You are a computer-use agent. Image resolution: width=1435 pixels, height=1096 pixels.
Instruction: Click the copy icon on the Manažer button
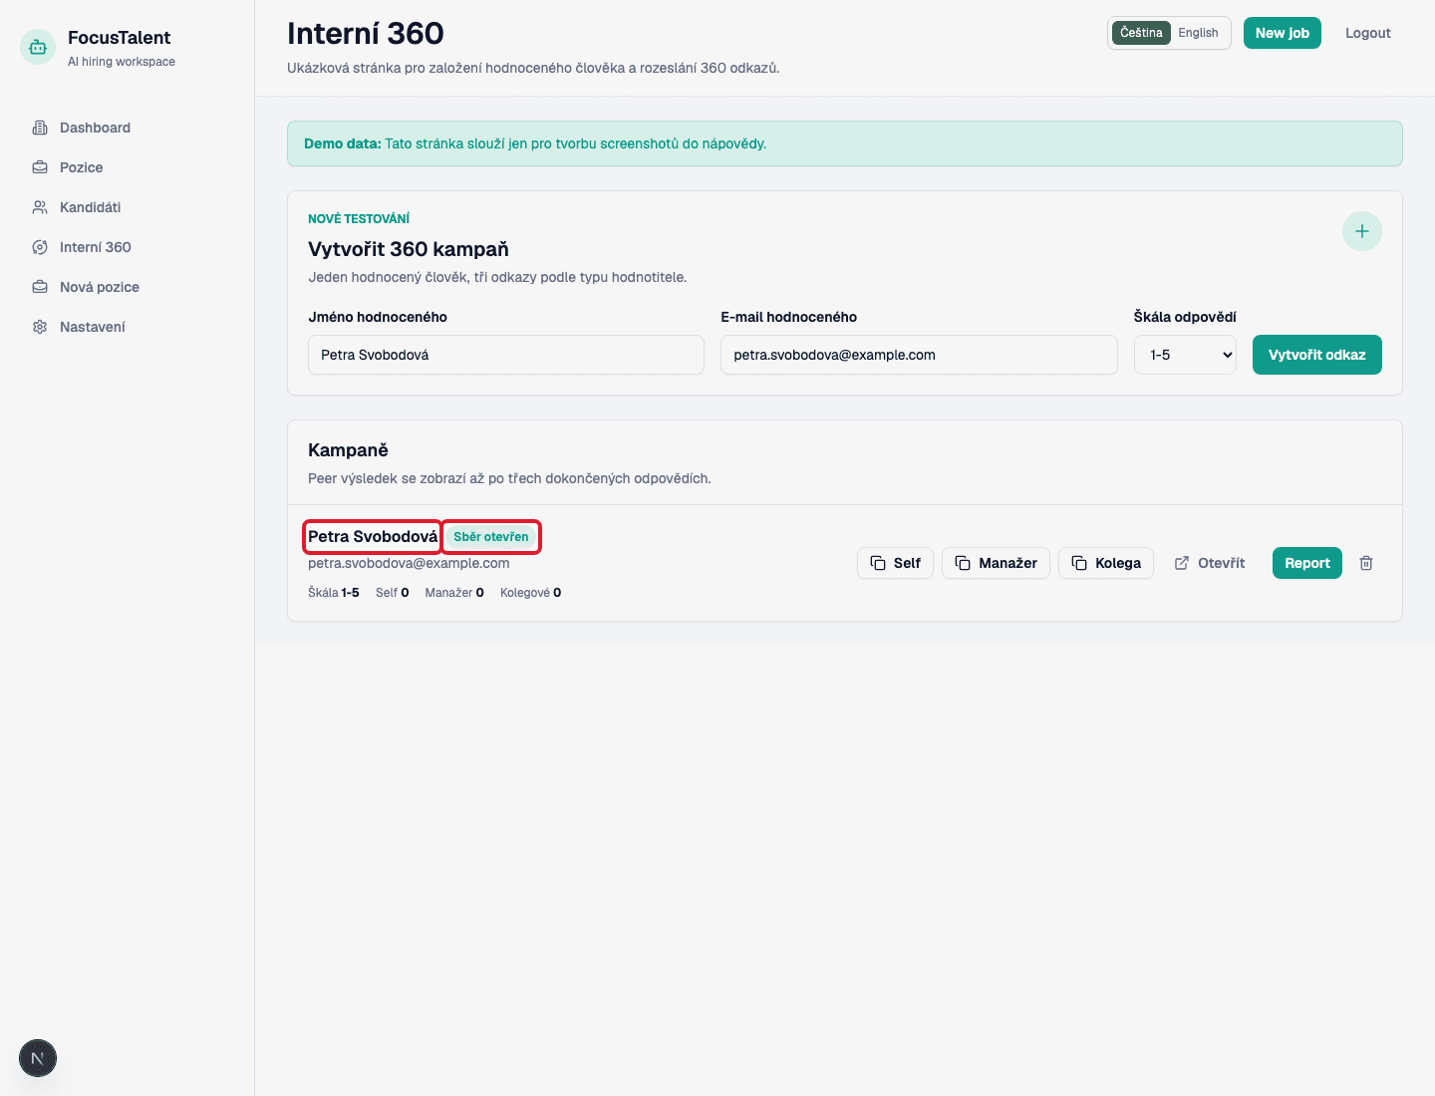(963, 563)
